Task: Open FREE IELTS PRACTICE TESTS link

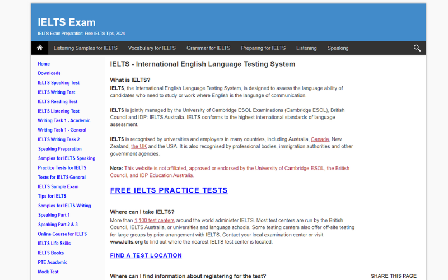Action: [169, 190]
